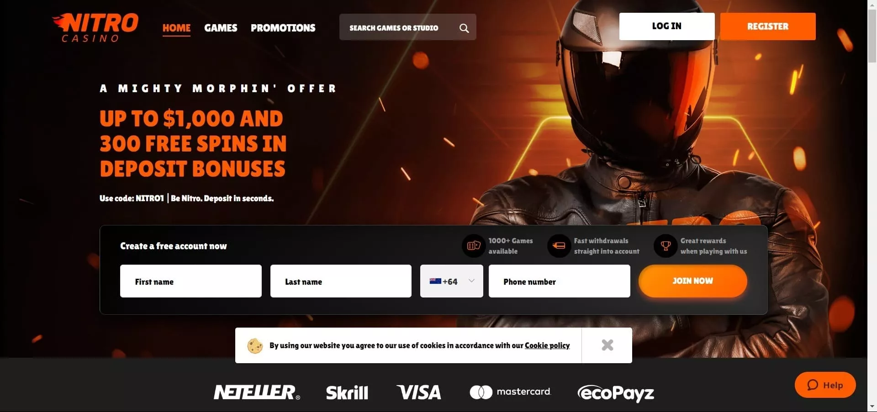This screenshot has width=877, height=412.
Task: Click the Nitro Casino logo
Action: click(x=95, y=27)
